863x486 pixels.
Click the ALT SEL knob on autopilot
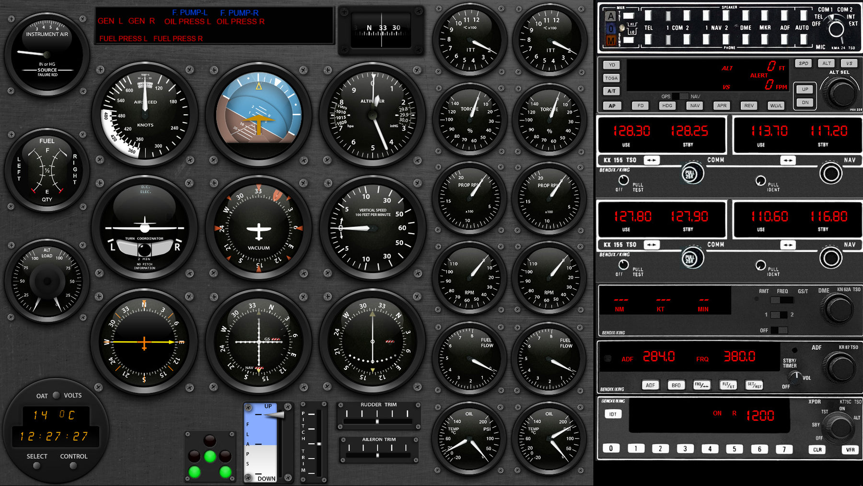[x=840, y=93]
